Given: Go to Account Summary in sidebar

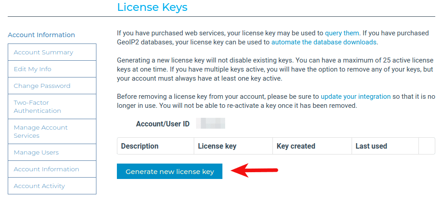Looking at the screenshot, I should pos(43,52).
